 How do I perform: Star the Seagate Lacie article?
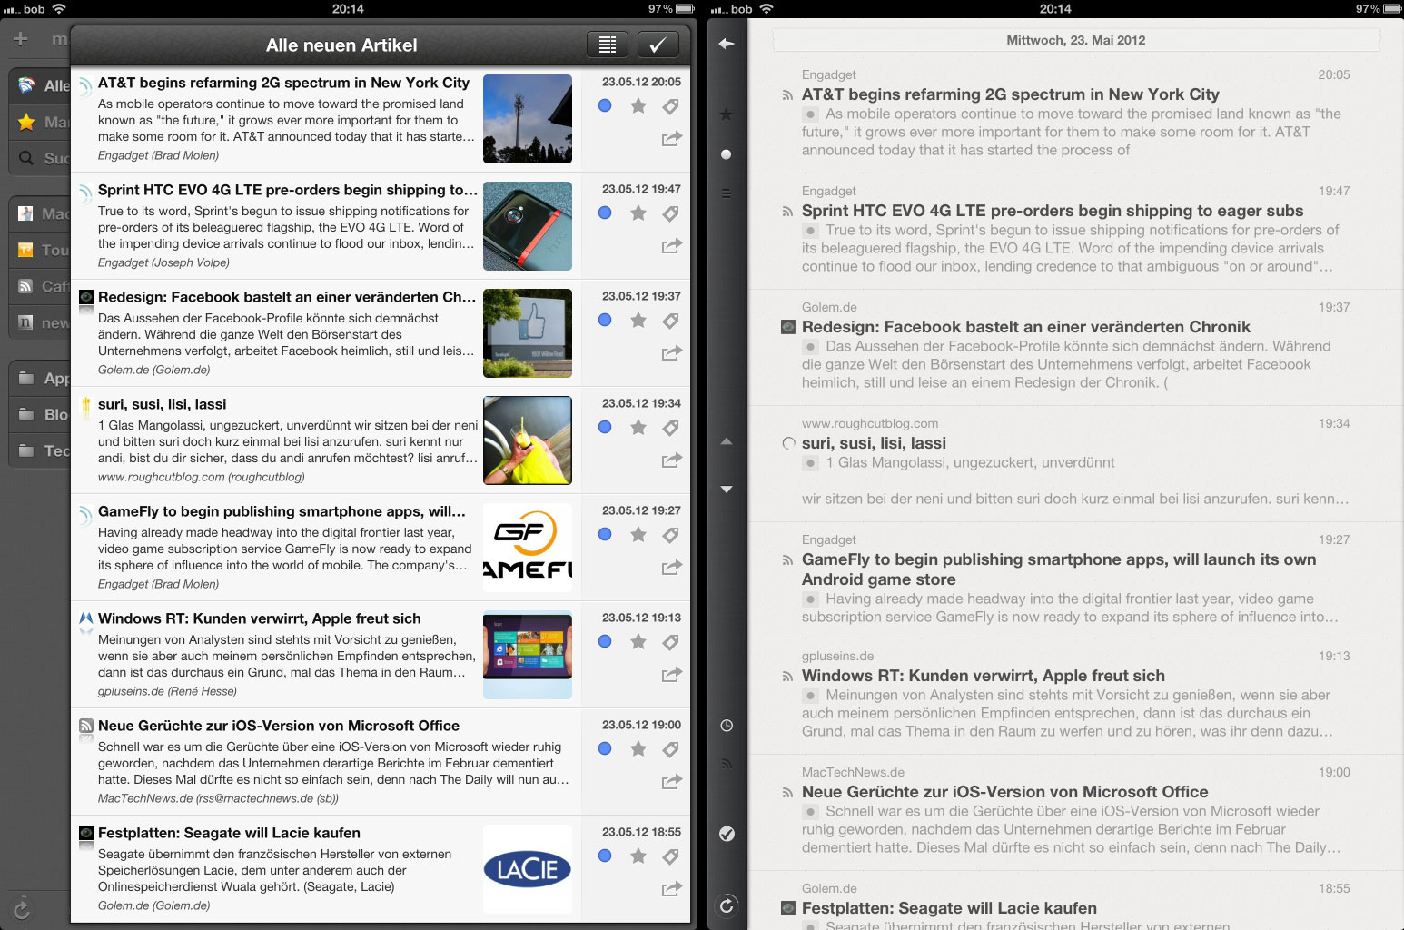[x=638, y=856]
